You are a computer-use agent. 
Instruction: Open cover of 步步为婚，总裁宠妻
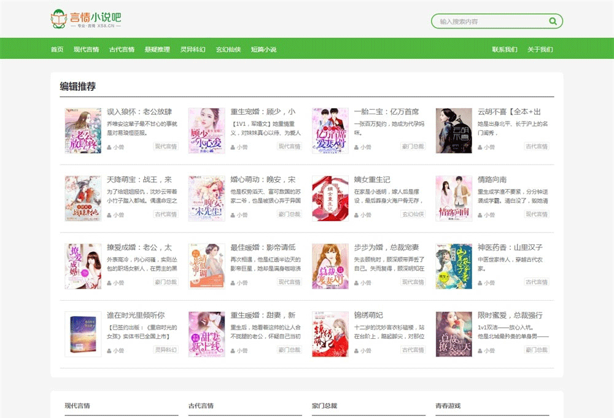tap(330, 266)
